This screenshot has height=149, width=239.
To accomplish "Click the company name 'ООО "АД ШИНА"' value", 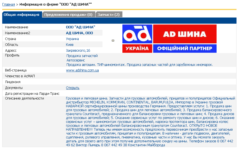I will tap(81, 27).
